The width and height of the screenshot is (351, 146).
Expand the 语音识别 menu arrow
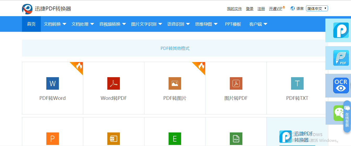[x=188, y=24]
